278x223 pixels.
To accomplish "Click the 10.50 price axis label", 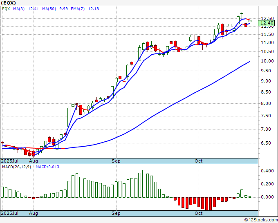I will pyautogui.click(x=267, y=51).
